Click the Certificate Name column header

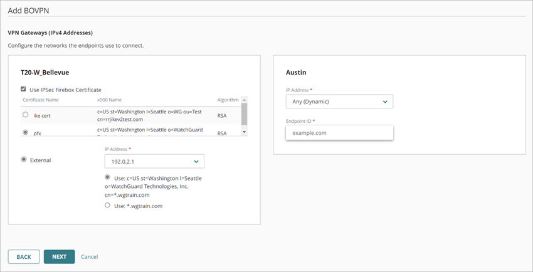41,100
